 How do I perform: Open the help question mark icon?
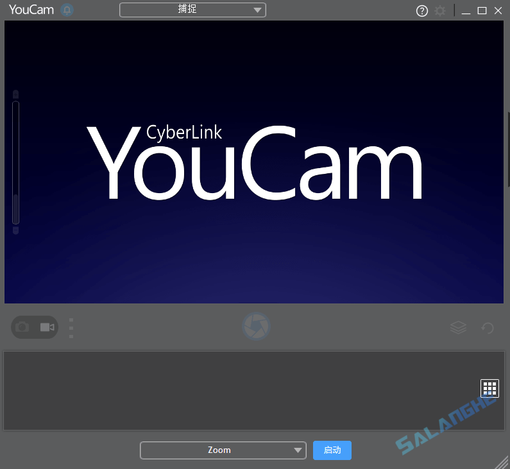coord(422,11)
